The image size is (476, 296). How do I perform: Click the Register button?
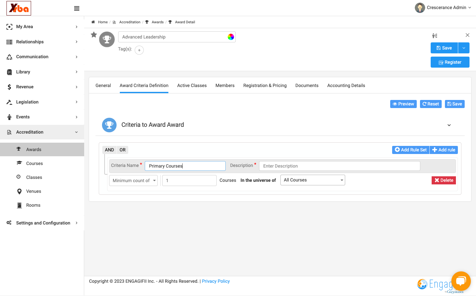(x=450, y=62)
